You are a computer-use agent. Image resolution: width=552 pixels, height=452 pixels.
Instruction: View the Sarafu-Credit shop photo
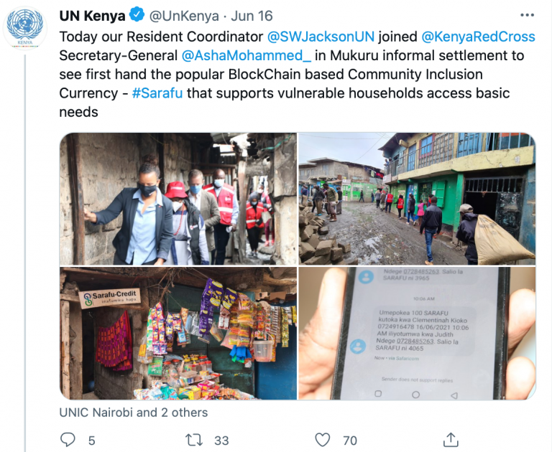click(x=178, y=333)
